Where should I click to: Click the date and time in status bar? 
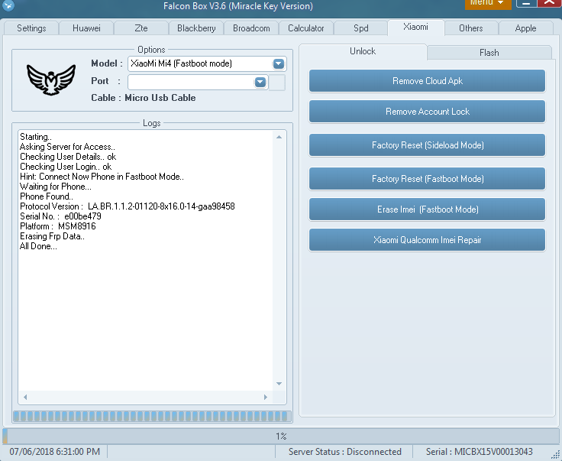pos(55,452)
